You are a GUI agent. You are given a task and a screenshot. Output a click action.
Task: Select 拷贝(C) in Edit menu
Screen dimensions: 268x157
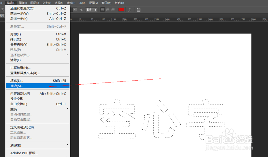point(38,39)
